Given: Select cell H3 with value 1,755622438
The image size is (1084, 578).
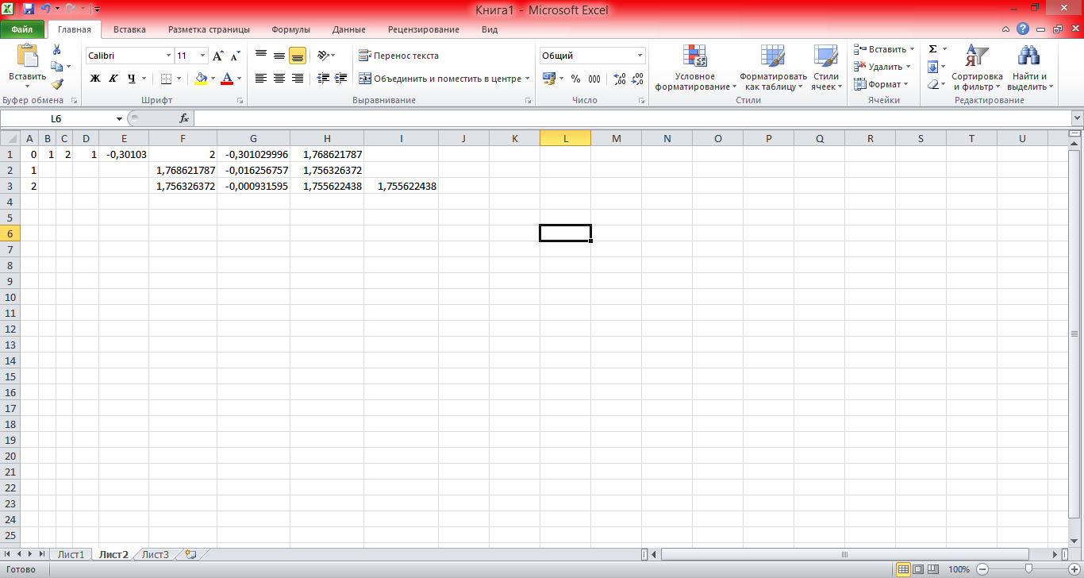Looking at the screenshot, I should 326,186.
